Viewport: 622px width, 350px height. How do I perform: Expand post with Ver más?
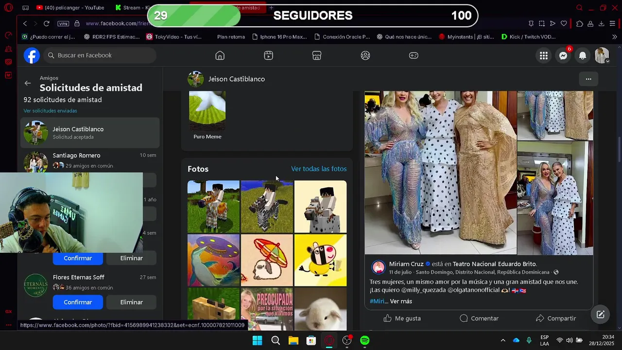(401, 301)
